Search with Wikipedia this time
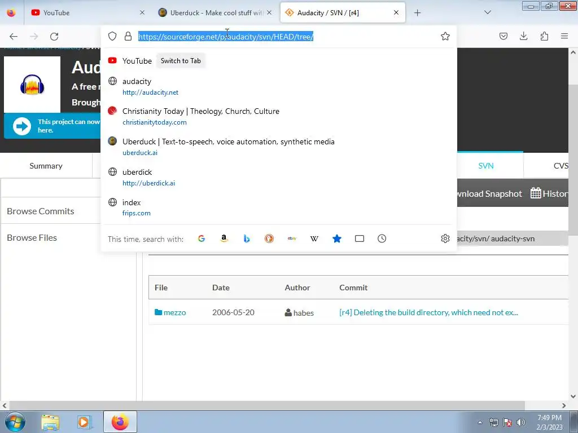The image size is (578, 433). pos(314,238)
